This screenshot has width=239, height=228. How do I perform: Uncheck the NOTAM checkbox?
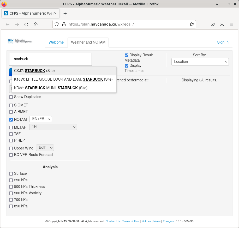(x=11, y=120)
